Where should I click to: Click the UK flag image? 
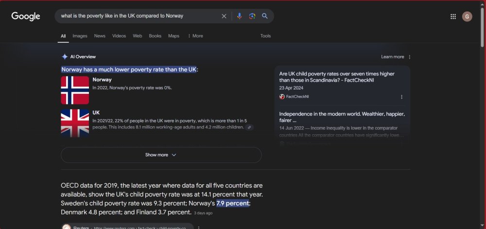75,123
